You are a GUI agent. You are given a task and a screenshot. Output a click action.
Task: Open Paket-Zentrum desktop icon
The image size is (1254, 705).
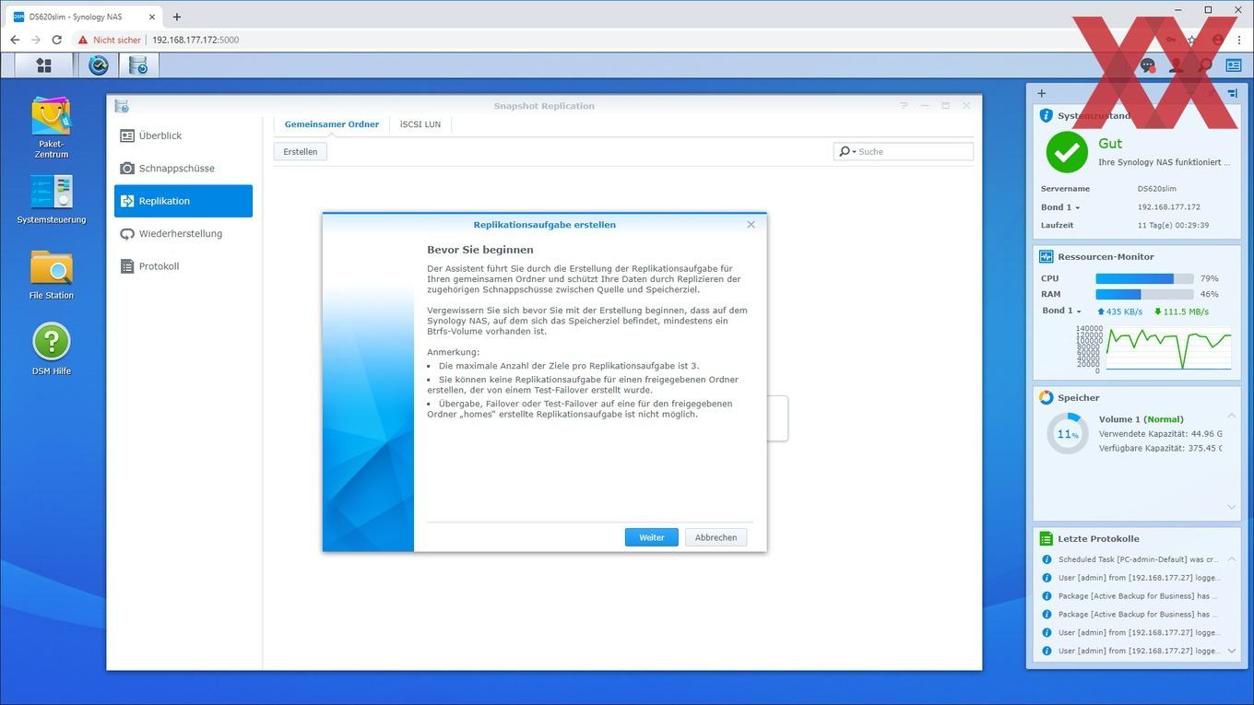point(52,128)
